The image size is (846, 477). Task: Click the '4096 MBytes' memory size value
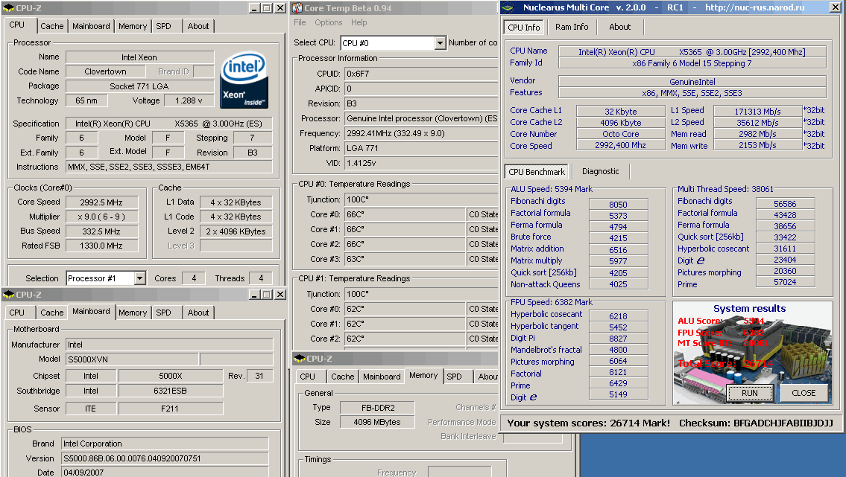(377, 422)
